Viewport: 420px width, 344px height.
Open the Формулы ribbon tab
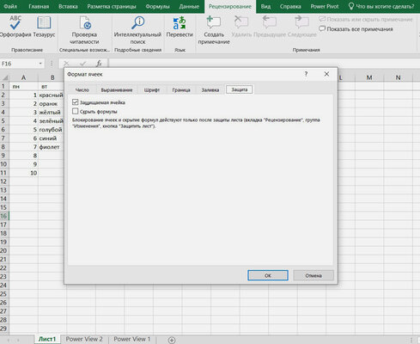point(157,6)
